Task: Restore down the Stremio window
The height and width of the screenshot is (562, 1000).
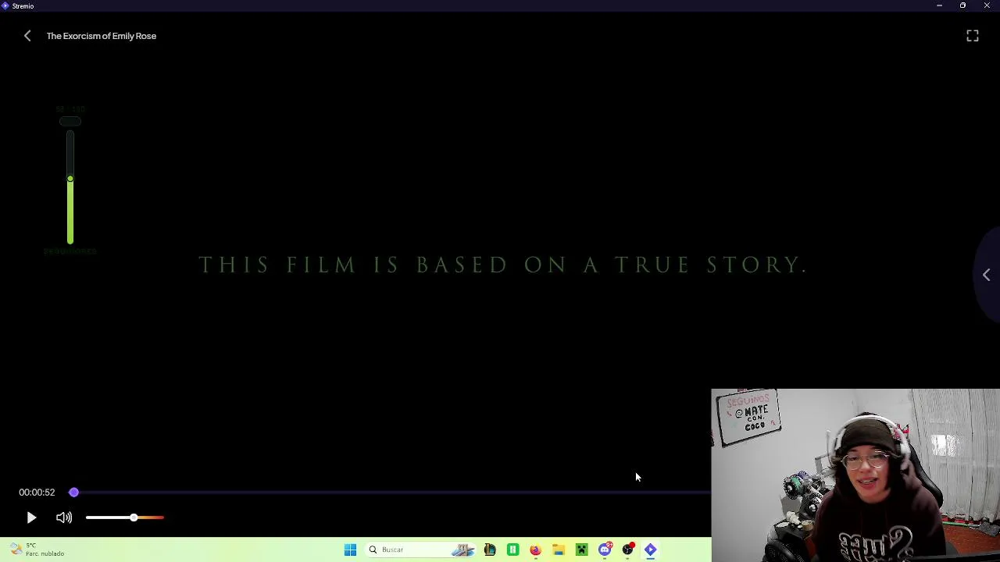Action: pyautogui.click(x=962, y=5)
